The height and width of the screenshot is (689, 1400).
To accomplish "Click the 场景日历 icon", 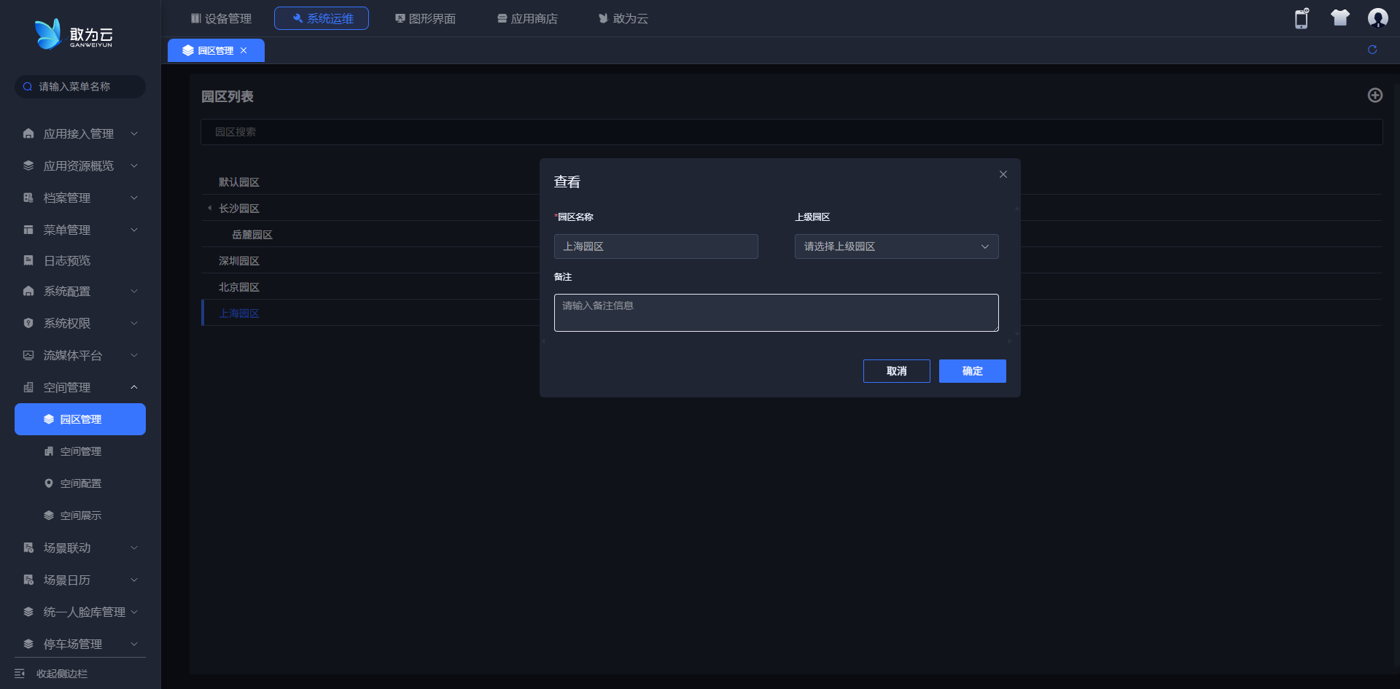I will click(x=28, y=580).
